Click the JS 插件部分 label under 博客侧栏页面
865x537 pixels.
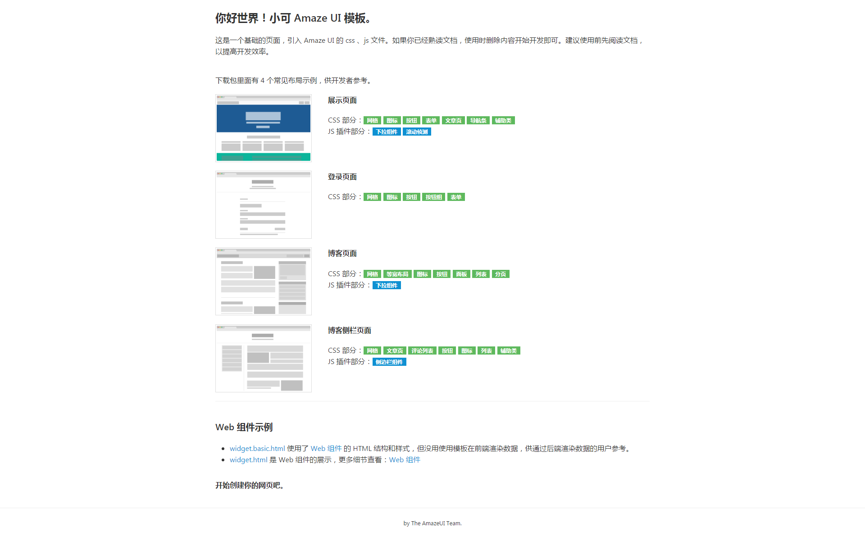(x=349, y=362)
